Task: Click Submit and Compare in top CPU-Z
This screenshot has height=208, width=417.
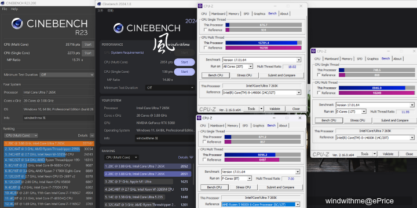Action: 281,75
